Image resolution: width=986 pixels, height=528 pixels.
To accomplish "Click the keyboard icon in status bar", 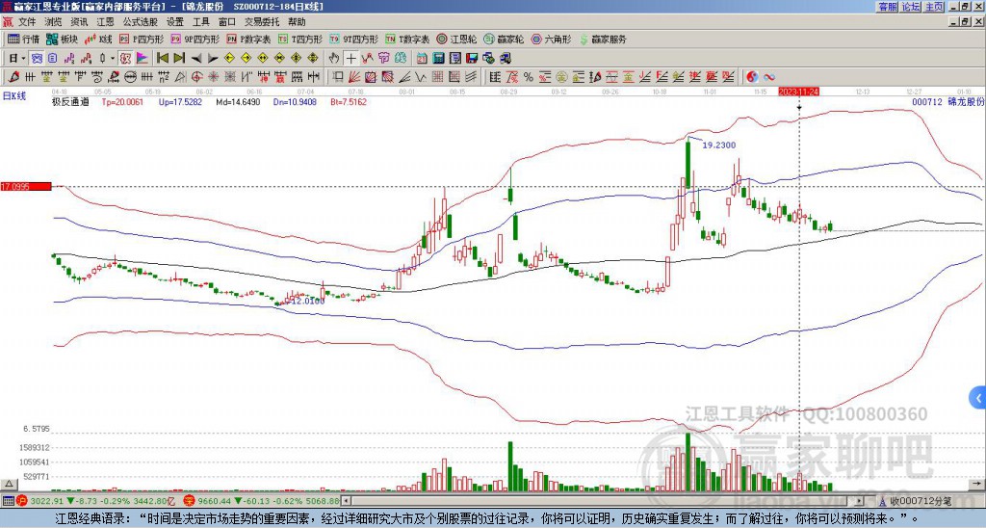I will coord(8,501).
